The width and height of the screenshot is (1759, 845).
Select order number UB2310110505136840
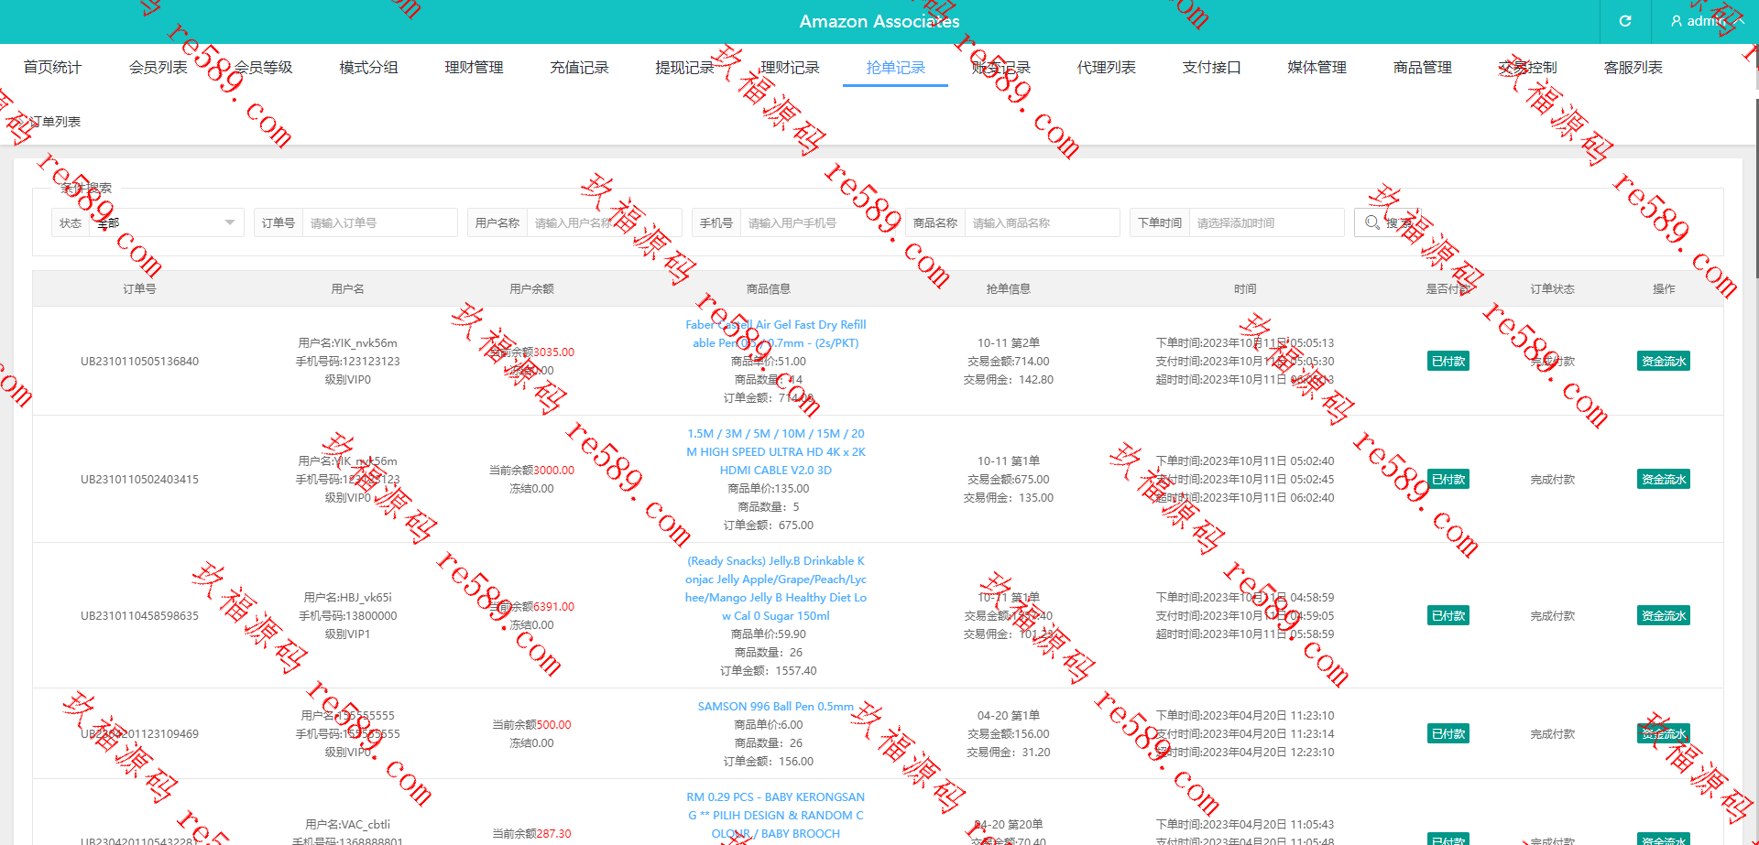[139, 361]
